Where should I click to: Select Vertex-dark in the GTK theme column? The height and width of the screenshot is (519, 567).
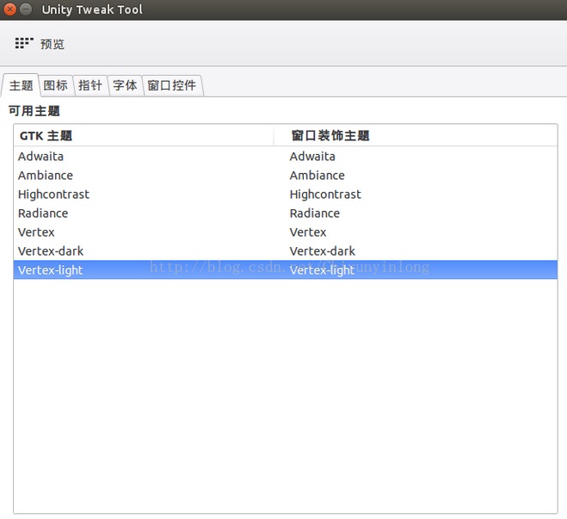coord(51,251)
